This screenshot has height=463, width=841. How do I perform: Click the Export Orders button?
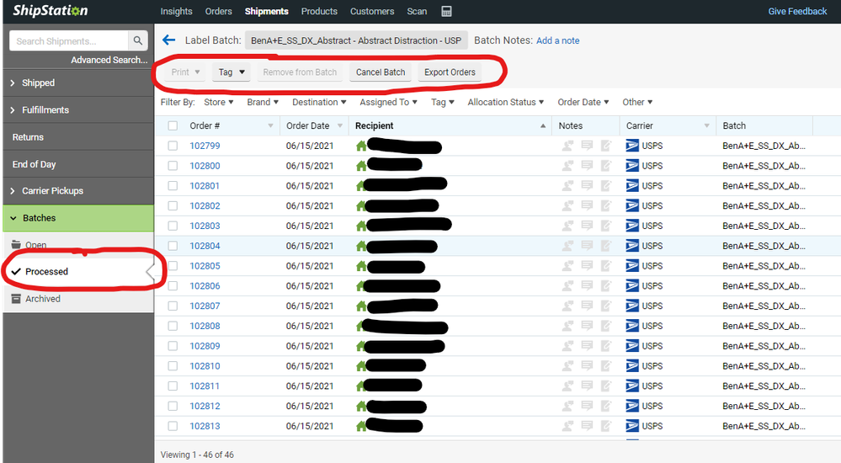pyautogui.click(x=450, y=72)
